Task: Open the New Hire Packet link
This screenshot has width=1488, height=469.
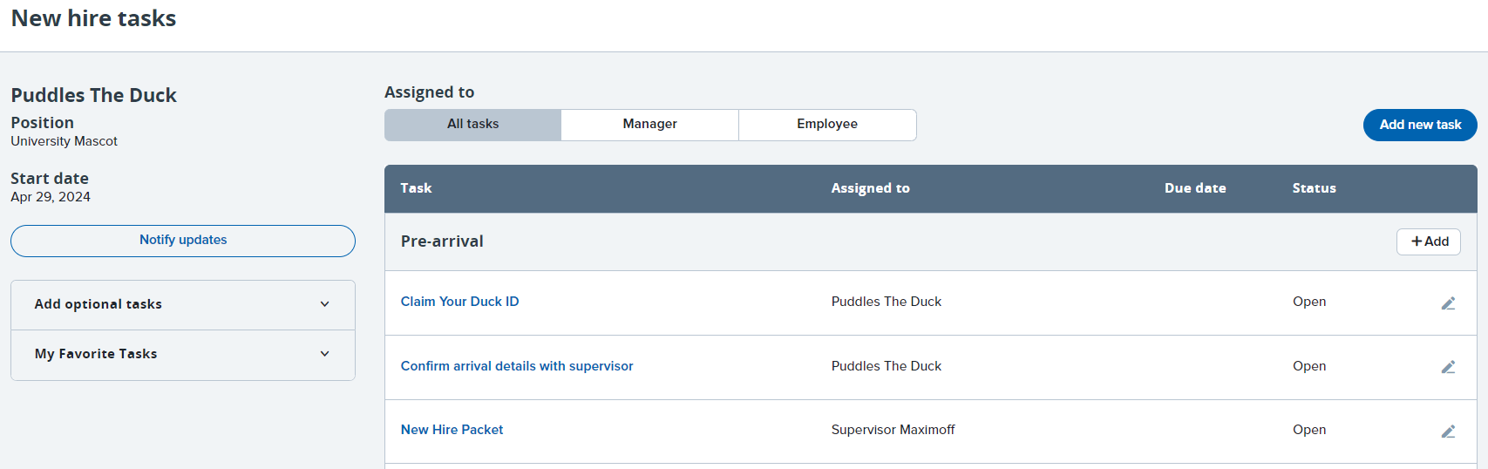Action: 452,430
